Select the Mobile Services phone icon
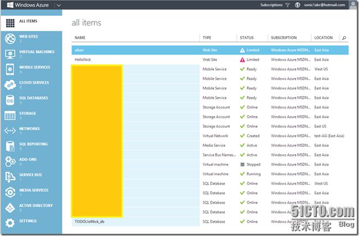 [10, 69]
